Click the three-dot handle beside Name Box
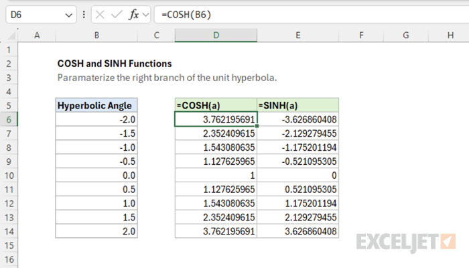Viewport: 469px width, 268px height. pos(84,14)
